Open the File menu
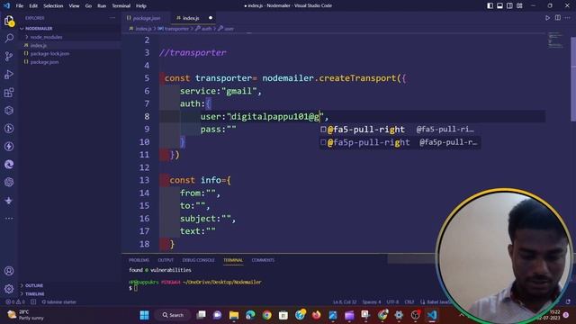Screen dimensions: 576x324 pyautogui.click(x=20, y=6)
